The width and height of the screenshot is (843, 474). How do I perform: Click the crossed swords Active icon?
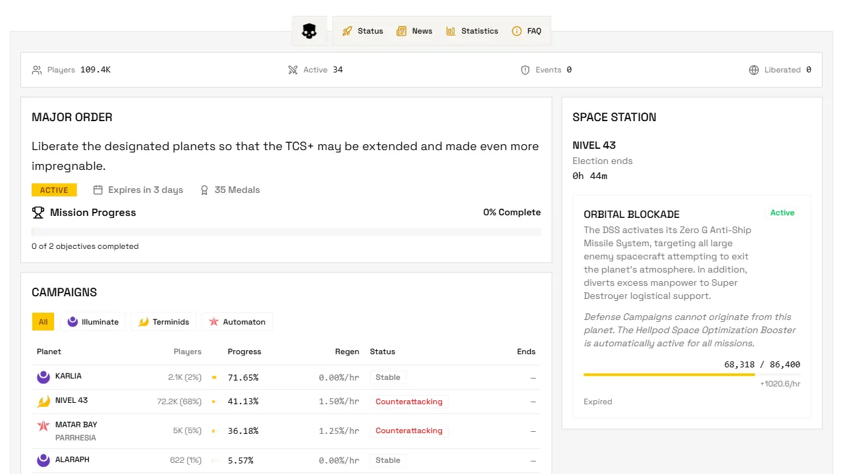293,70
